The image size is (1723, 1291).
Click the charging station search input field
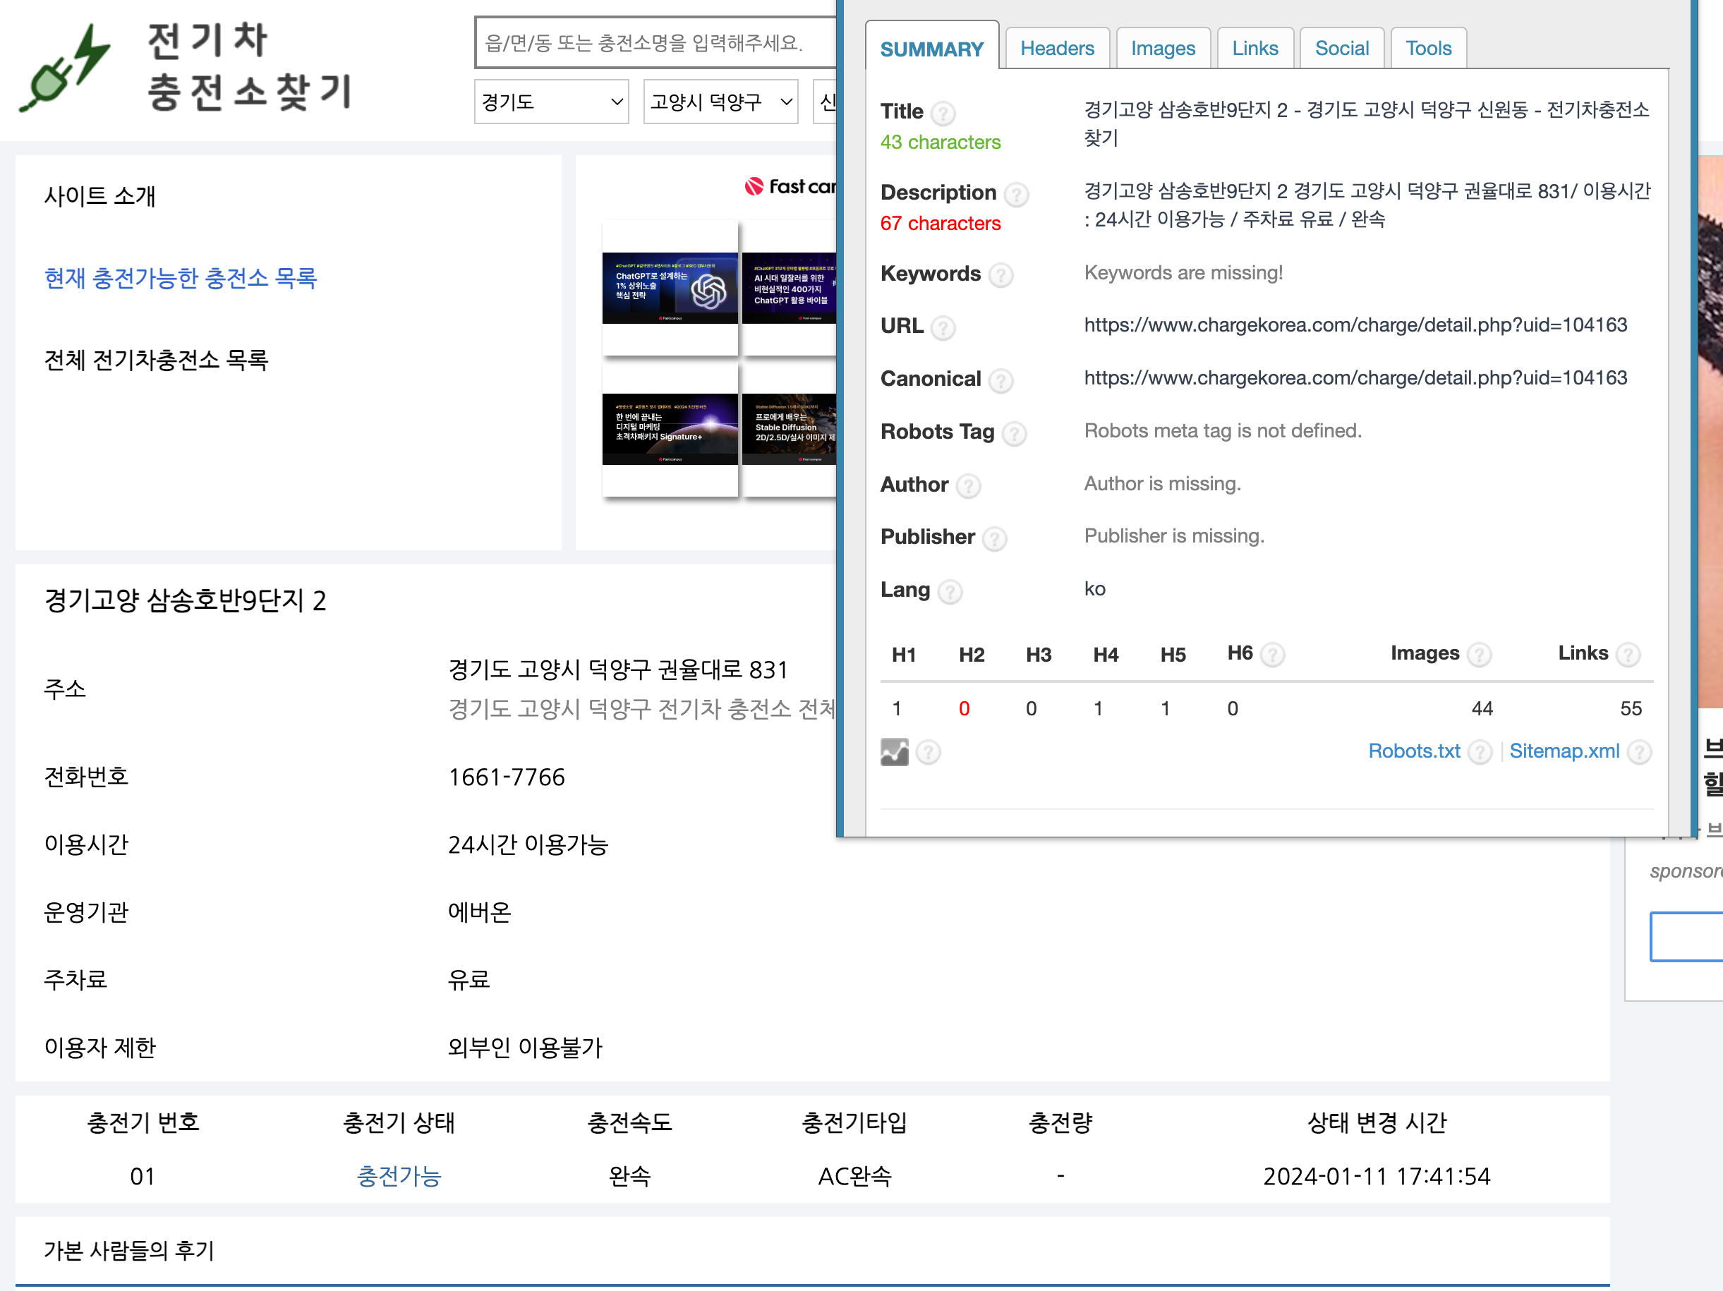655,42
